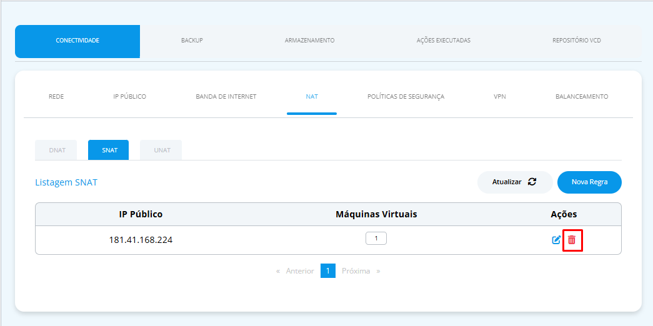Click the virtual machines count badge 1
This screenshot has width=653, height=326.
(x=376, y=239)
